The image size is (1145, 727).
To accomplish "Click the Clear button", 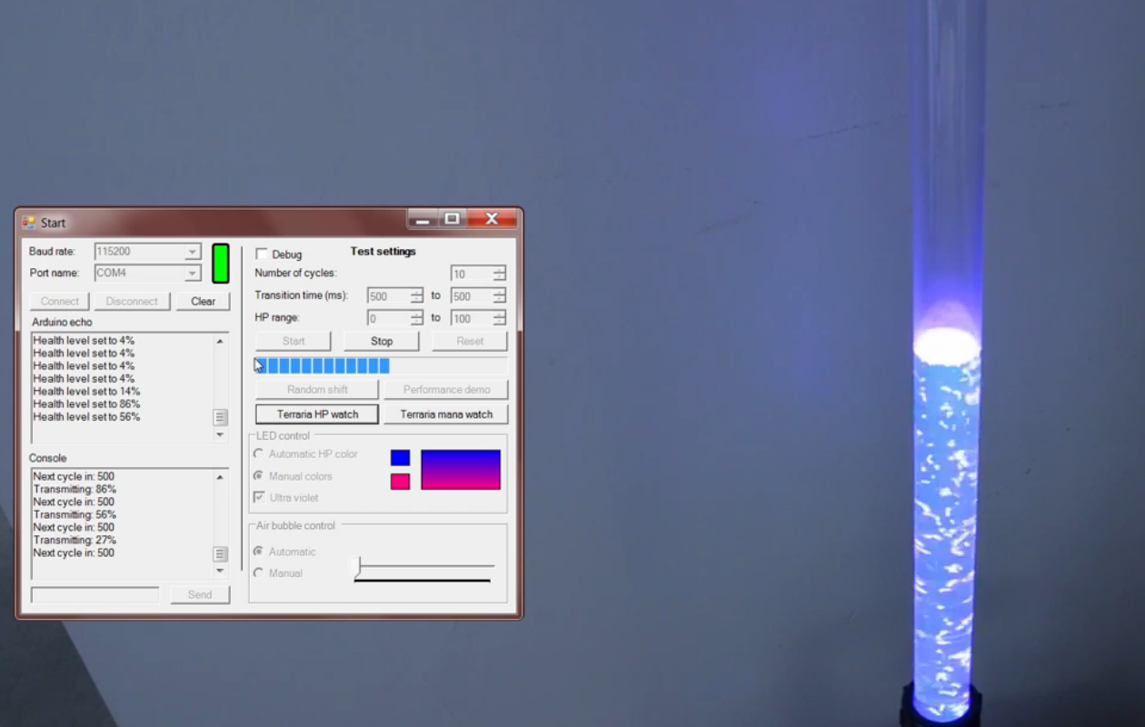I will tap(203, 301).
